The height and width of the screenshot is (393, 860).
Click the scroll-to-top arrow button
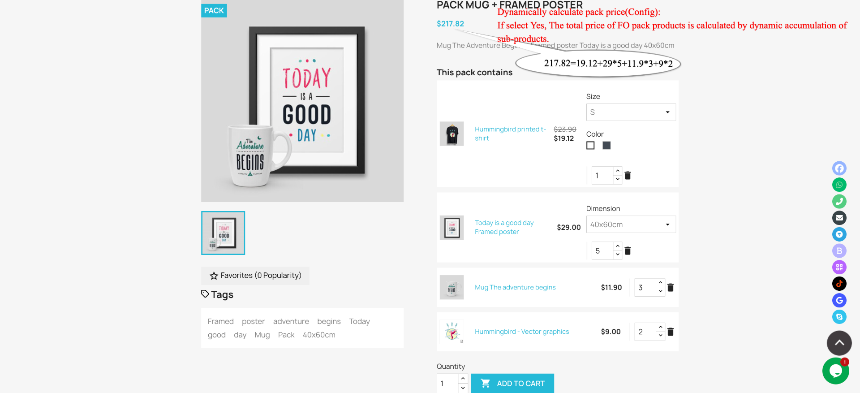(x=839, y=343)
